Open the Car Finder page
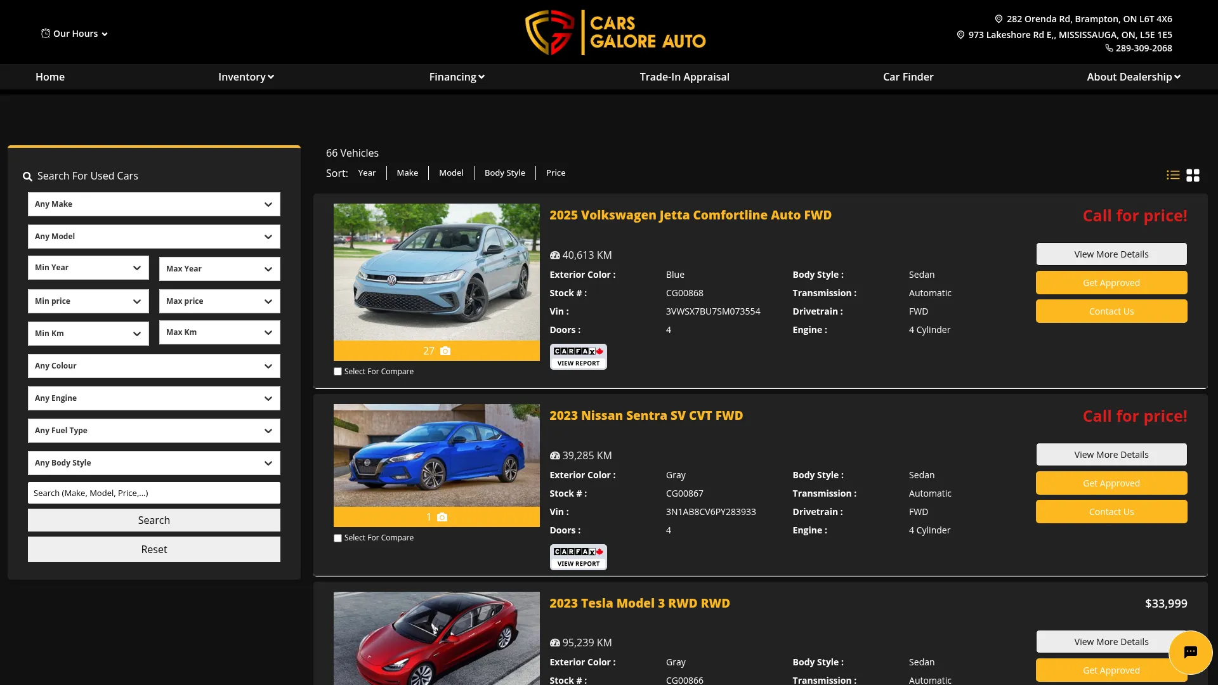This screenshot has width=1218, height=685. point(908,77)
